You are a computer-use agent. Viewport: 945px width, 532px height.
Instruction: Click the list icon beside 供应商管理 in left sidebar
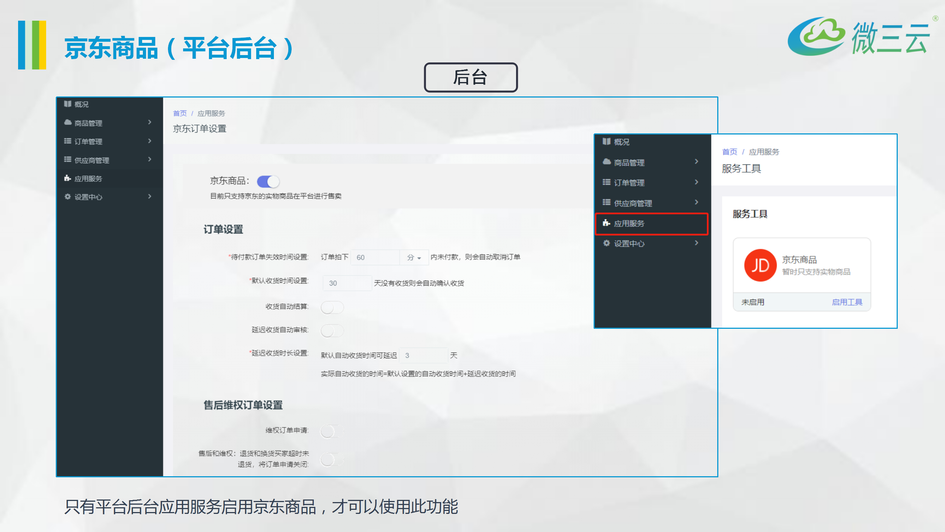coord(68,160)
